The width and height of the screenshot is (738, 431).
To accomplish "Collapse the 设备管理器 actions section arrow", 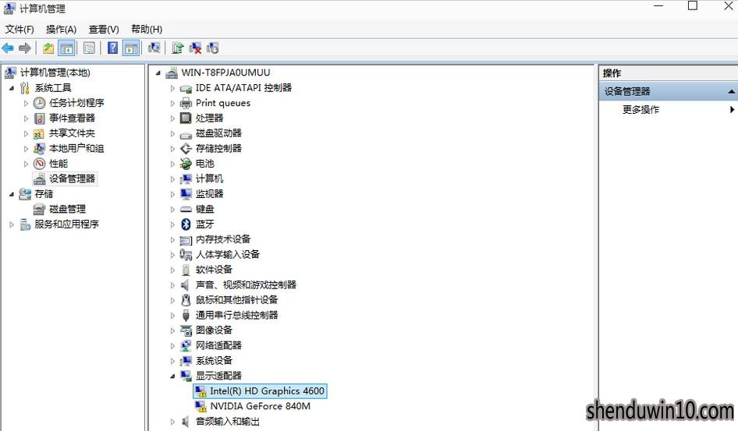I will [731, 92].
